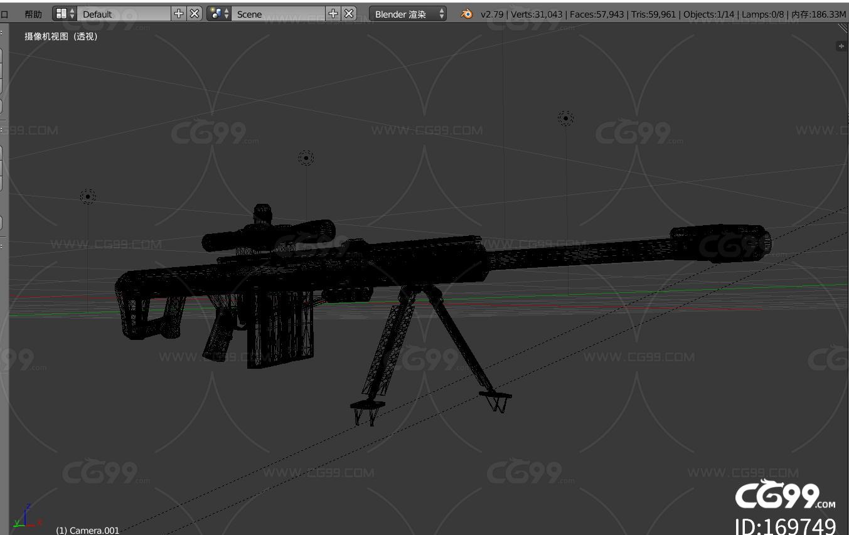Click the v2.79 version text
The width and height of the screenshot is (849, 535).
[491, 14]
